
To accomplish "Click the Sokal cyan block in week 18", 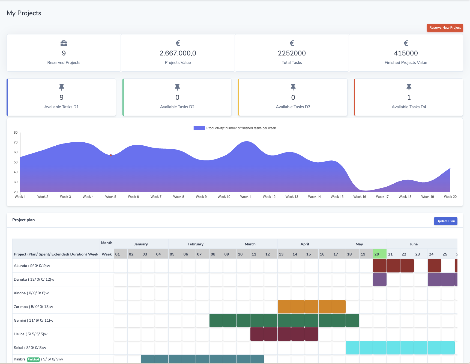I will (352, 348).
